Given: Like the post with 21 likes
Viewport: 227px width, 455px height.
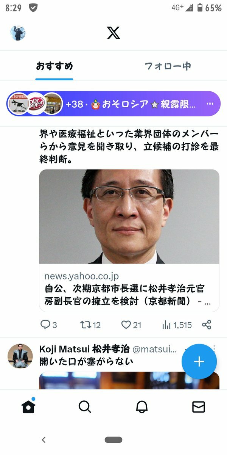Looking at the screenshot, I should coord(131,325).
